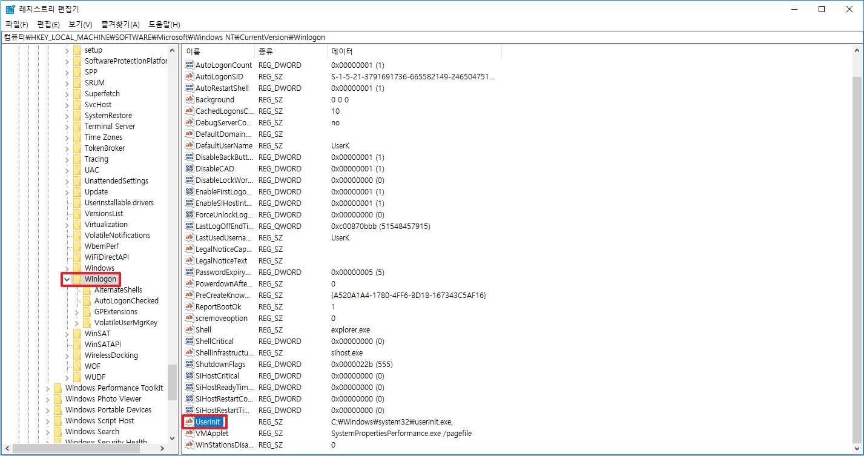The image size is (864, 456).
Task: Select the Superfetch key
Action: tap(102, 93)
